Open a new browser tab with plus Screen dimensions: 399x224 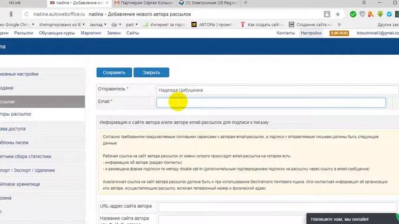(x=246, y=2)
